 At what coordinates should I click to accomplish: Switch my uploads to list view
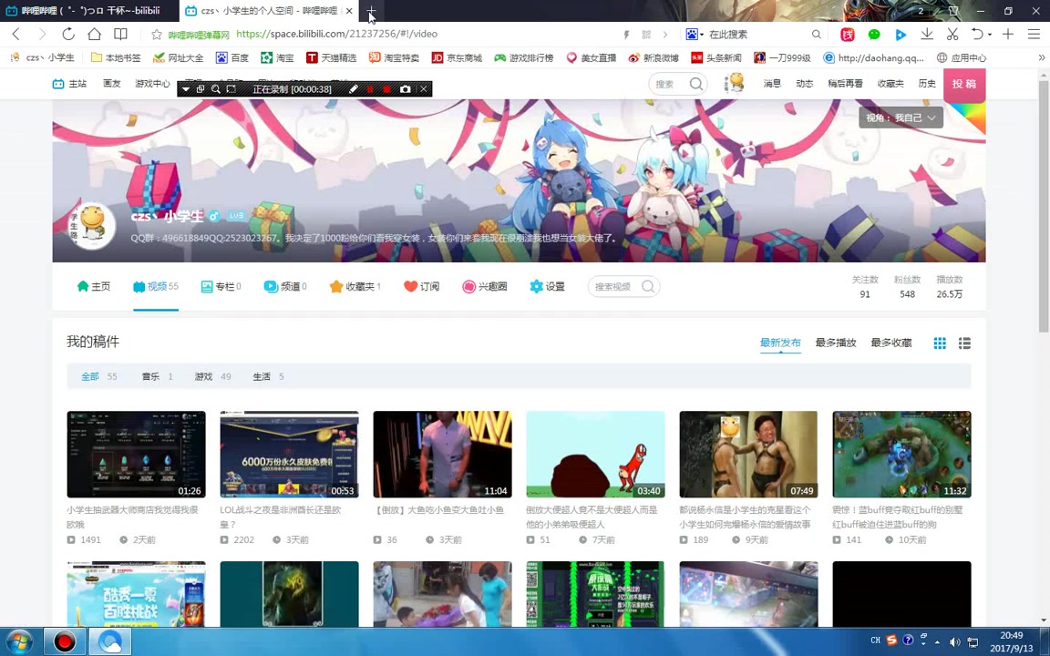click(964, 343)
